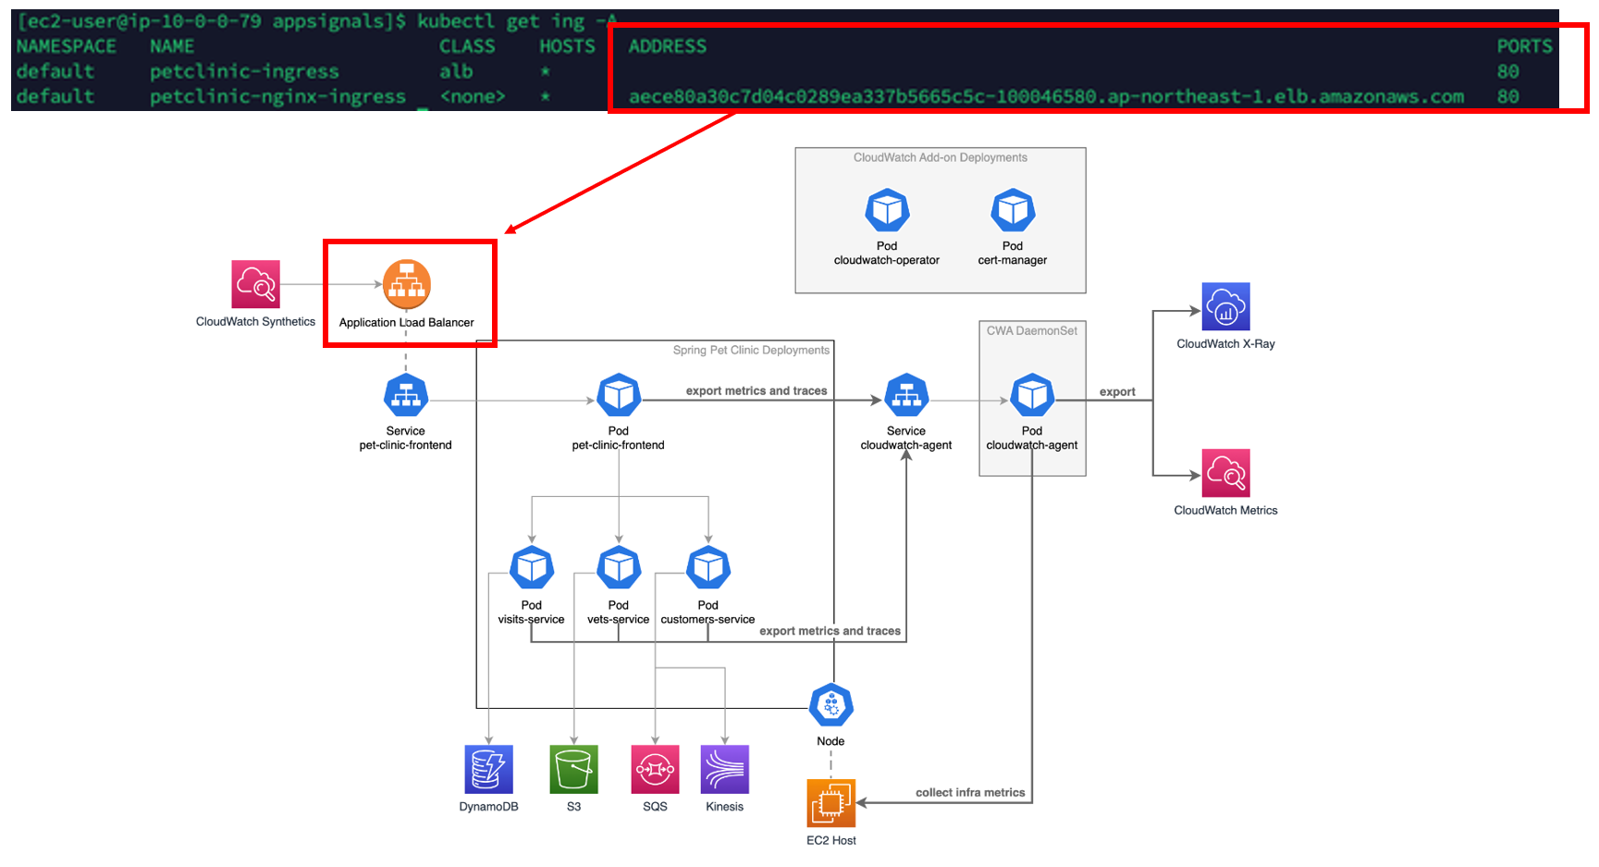Click the pet-clinic-frontend Service icon
Screen dimensions: 1599x867
405,396
